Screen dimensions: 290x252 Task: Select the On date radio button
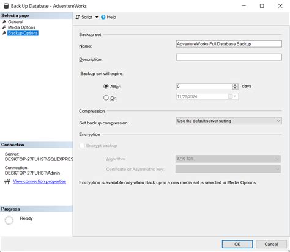106,98
